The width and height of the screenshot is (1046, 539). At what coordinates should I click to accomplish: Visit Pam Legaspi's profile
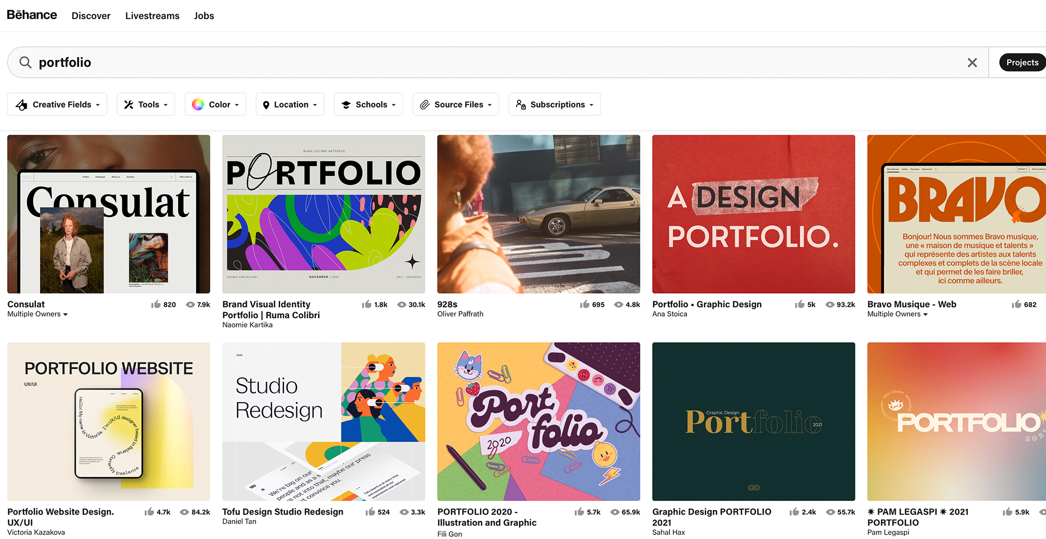pos(888,532)
